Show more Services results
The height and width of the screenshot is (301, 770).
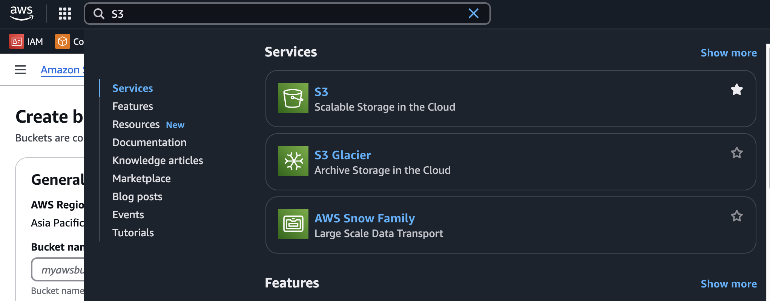click(x=729, y=53)
